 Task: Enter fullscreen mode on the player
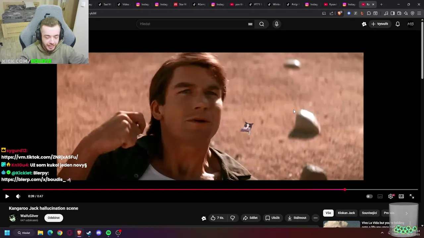412,196
